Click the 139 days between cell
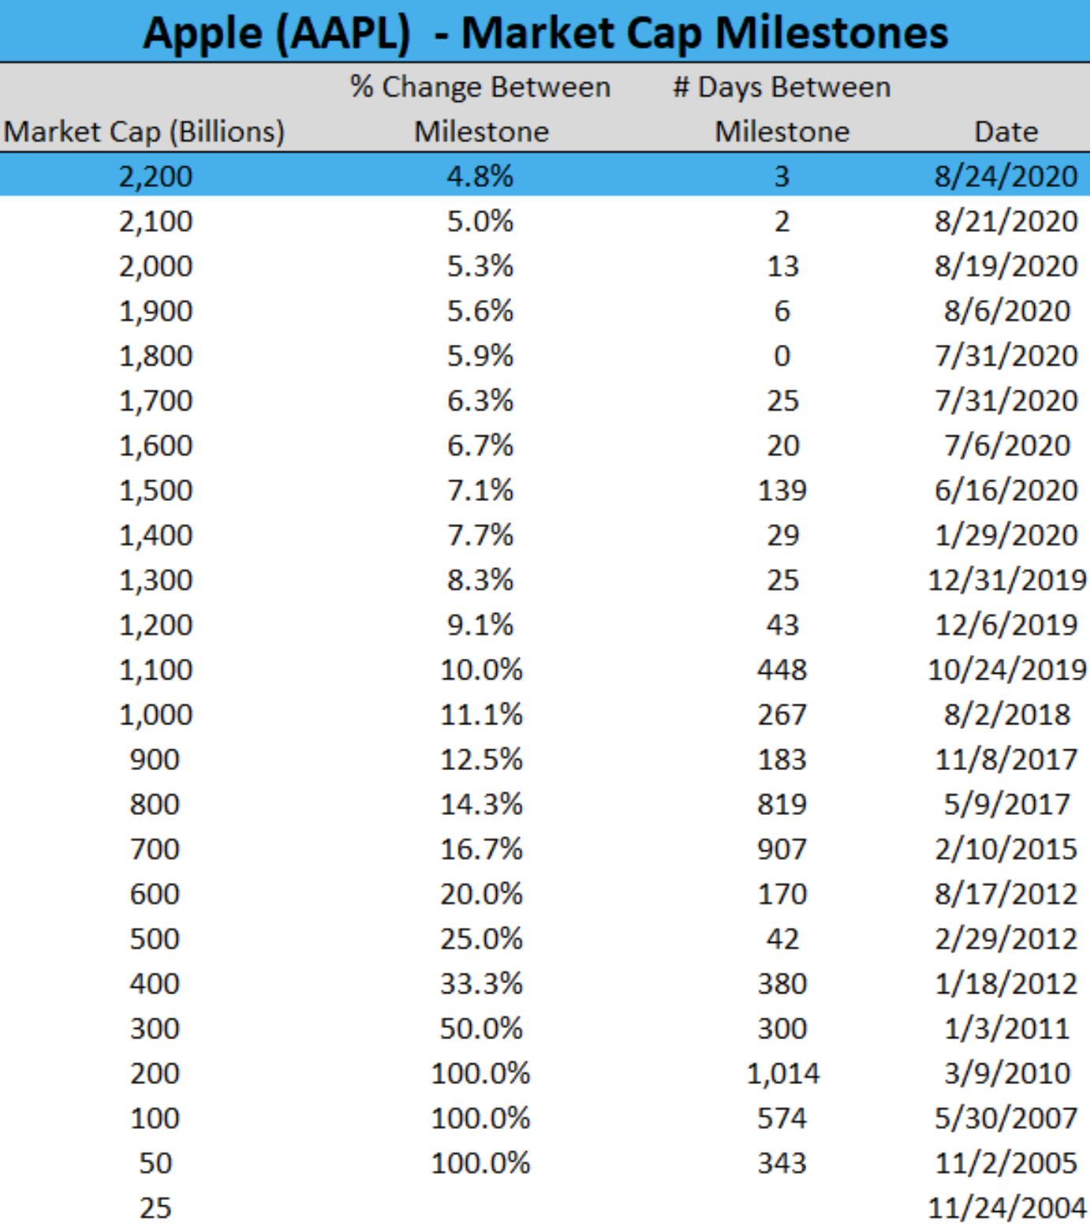Screen dimensions: 1090x1226 (782, 490)
